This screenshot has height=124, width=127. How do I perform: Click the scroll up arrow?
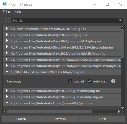click(122, 27)
